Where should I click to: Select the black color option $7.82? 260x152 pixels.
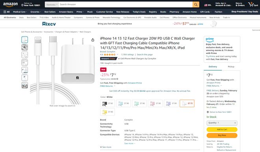(x=108, y=103)
